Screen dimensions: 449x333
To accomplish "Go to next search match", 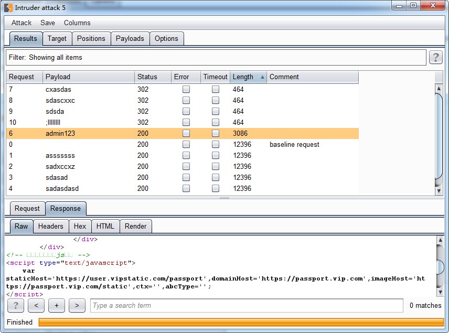I will [77, 306].
